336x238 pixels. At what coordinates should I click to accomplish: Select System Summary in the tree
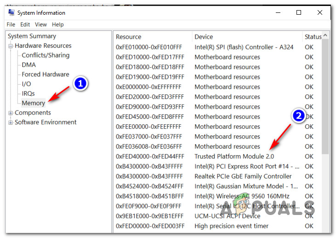coord(32,36)
